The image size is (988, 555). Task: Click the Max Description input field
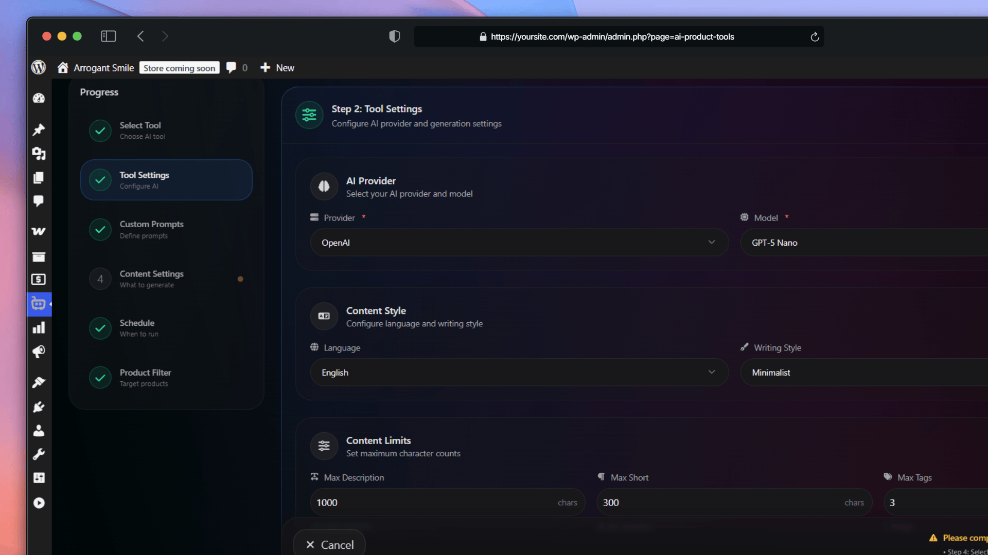coord(432,503)
